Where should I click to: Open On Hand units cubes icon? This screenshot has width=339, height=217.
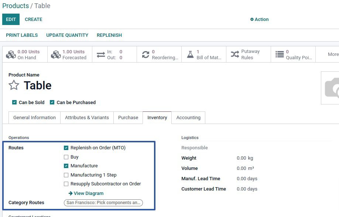[11, 54]
